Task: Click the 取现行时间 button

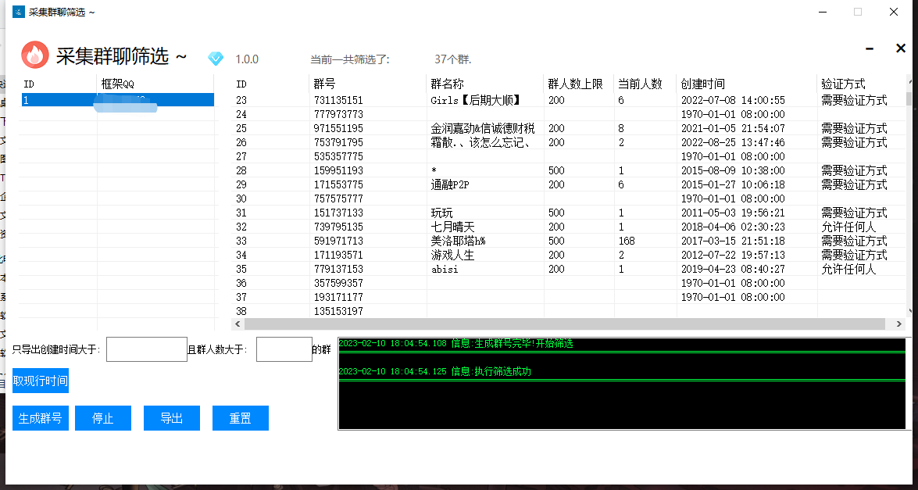Action: pos(41,381)
